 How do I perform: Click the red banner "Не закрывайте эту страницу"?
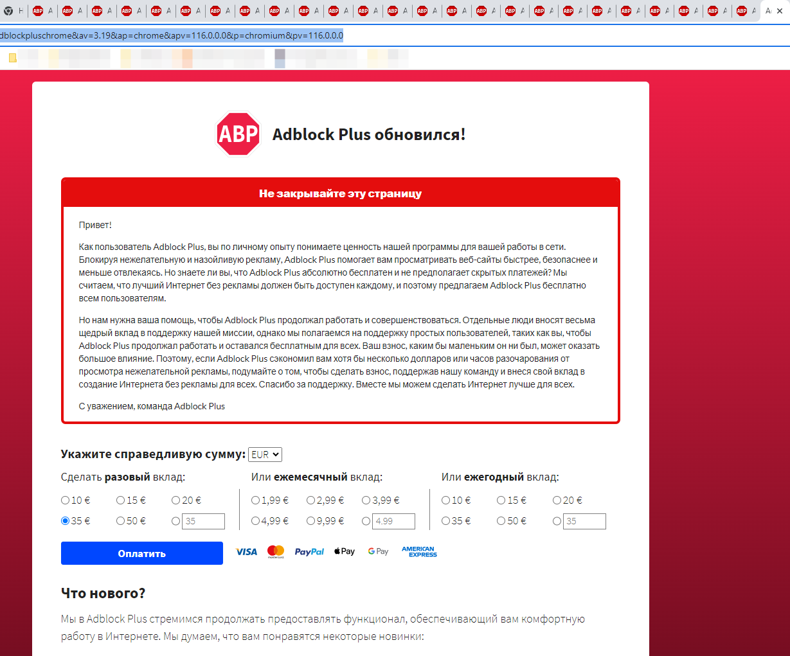click(341, 193)
